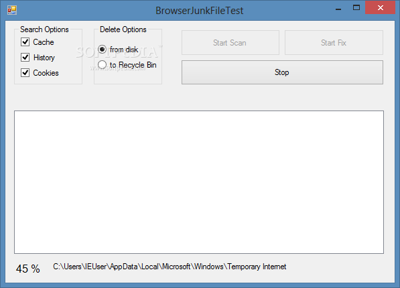Screen dimensions: 400x288
Task: Click the Search Options group label
Action: tap(44, 29)
